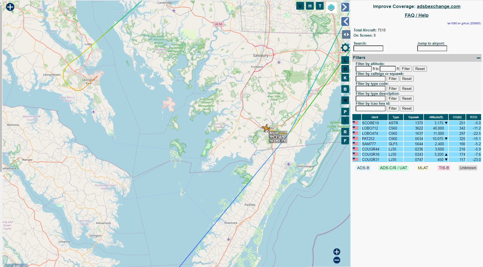Reset type description filter
Viewport: 483px width, 267px height.
[x=407, y=99]
